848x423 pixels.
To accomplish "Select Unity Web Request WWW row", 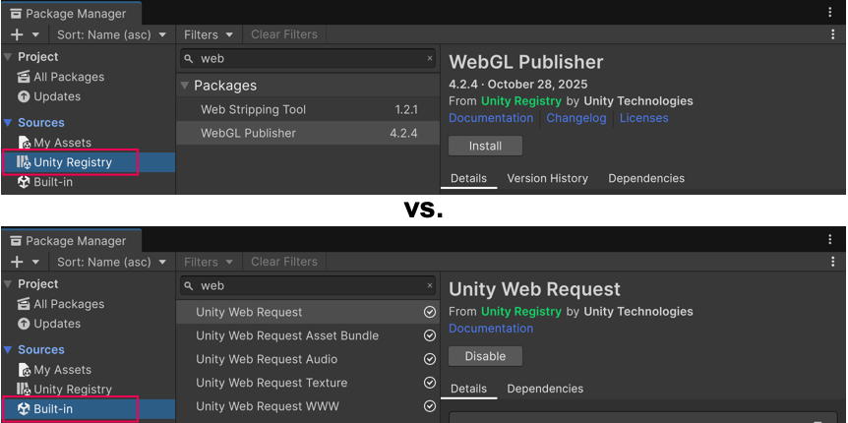I will click(x=308, y=406).
